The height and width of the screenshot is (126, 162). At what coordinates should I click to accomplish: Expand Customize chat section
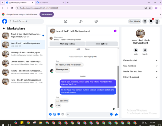[140, 60]
